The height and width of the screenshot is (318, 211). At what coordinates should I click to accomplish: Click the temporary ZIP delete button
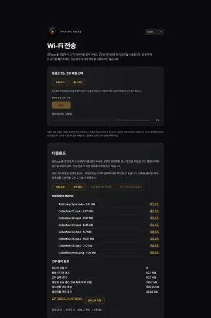[x=94, y=300]
